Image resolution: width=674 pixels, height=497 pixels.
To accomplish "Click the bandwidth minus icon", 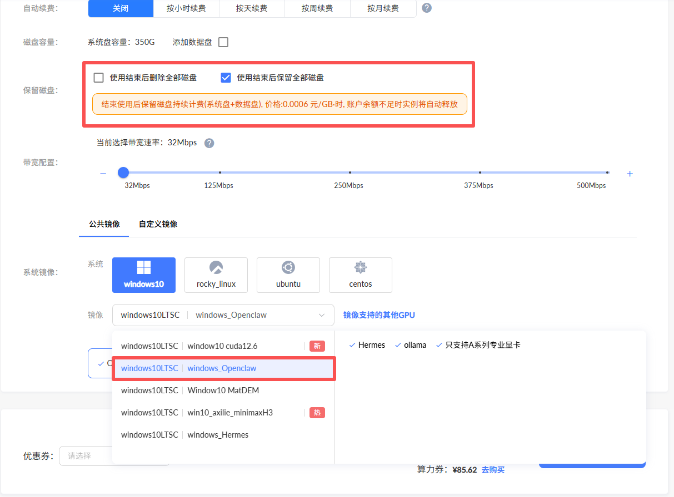I will tap(103, 174).
